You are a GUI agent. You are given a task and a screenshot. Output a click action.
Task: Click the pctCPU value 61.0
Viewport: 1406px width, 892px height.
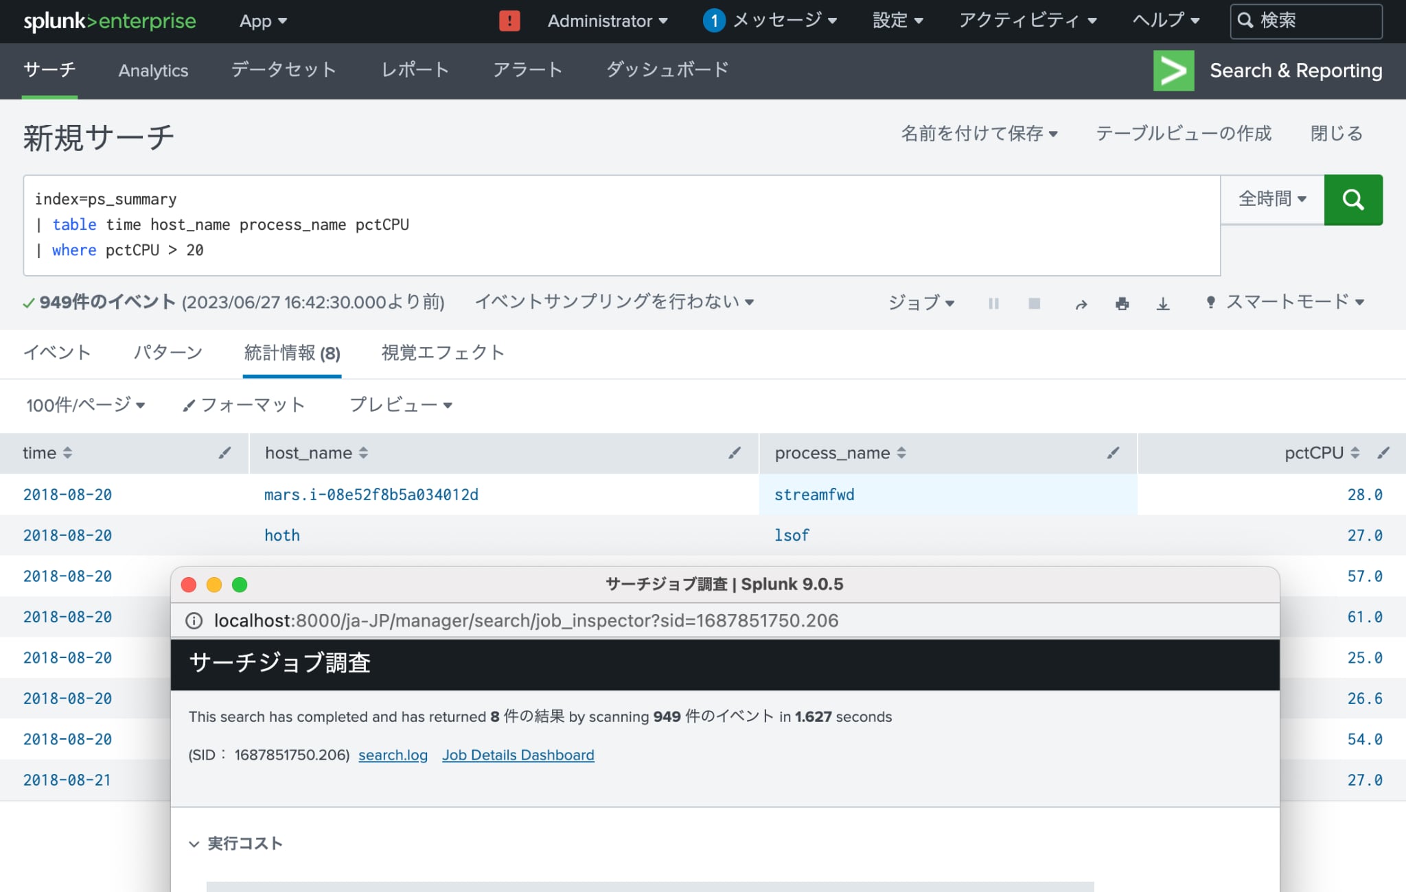[x=1365, y=617]
